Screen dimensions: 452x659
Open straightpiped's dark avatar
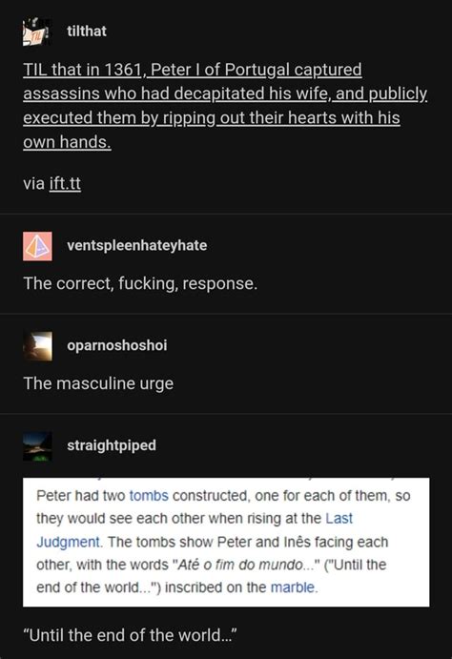[x=37, y=446]
